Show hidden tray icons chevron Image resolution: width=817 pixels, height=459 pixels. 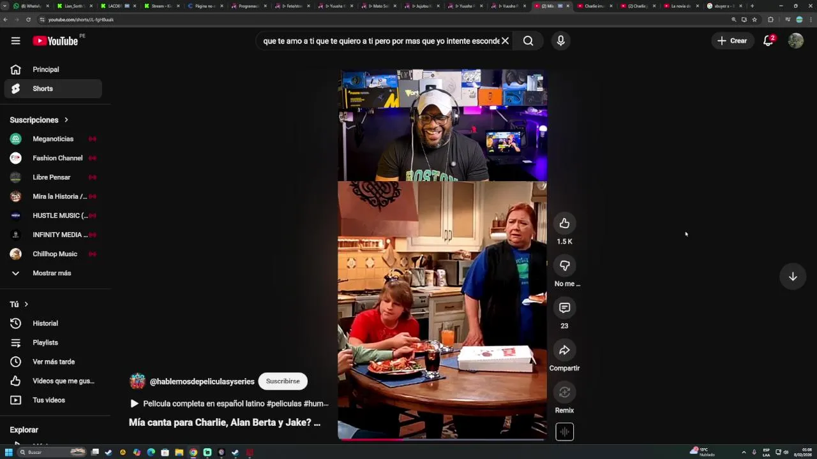point(744,453)
